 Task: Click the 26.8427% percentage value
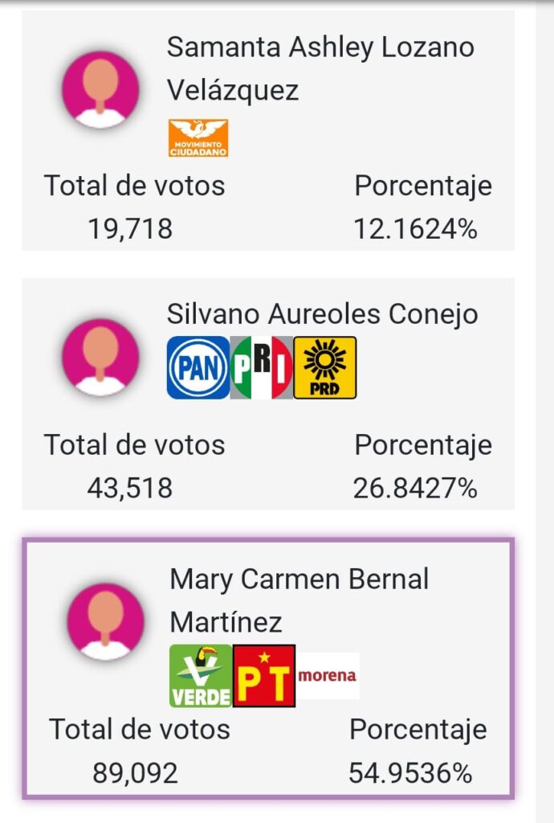[415, 488]
